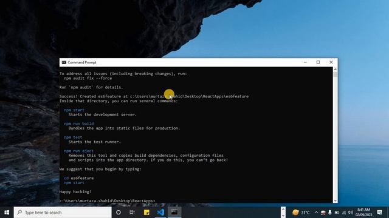Open the Windows Start menu
389x218 pixels.
point(7,213)
